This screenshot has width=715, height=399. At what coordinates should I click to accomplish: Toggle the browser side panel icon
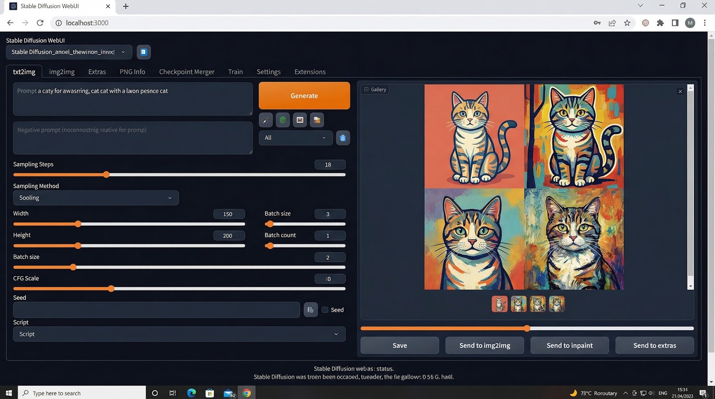[x=675, y=23]
